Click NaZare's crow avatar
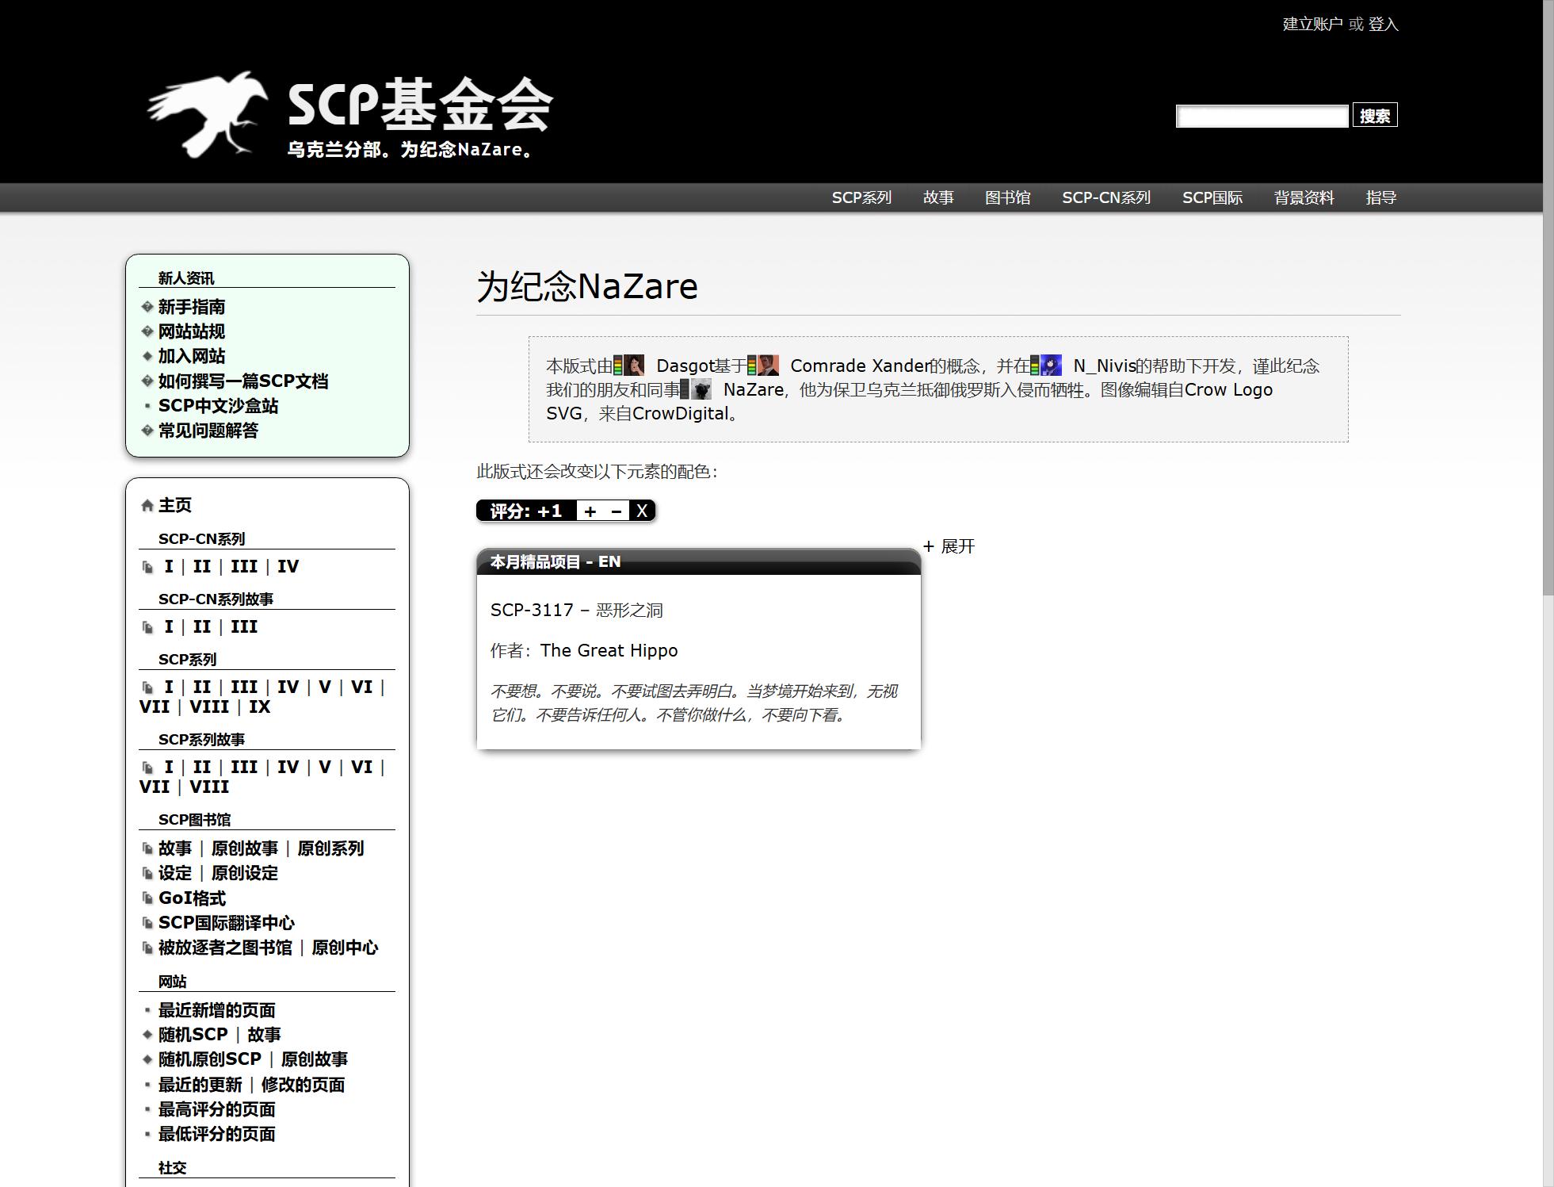 701,389
